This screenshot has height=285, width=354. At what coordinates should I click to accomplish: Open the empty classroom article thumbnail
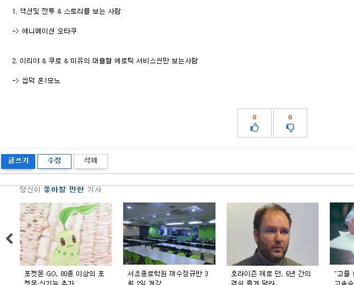coord(169,233)
